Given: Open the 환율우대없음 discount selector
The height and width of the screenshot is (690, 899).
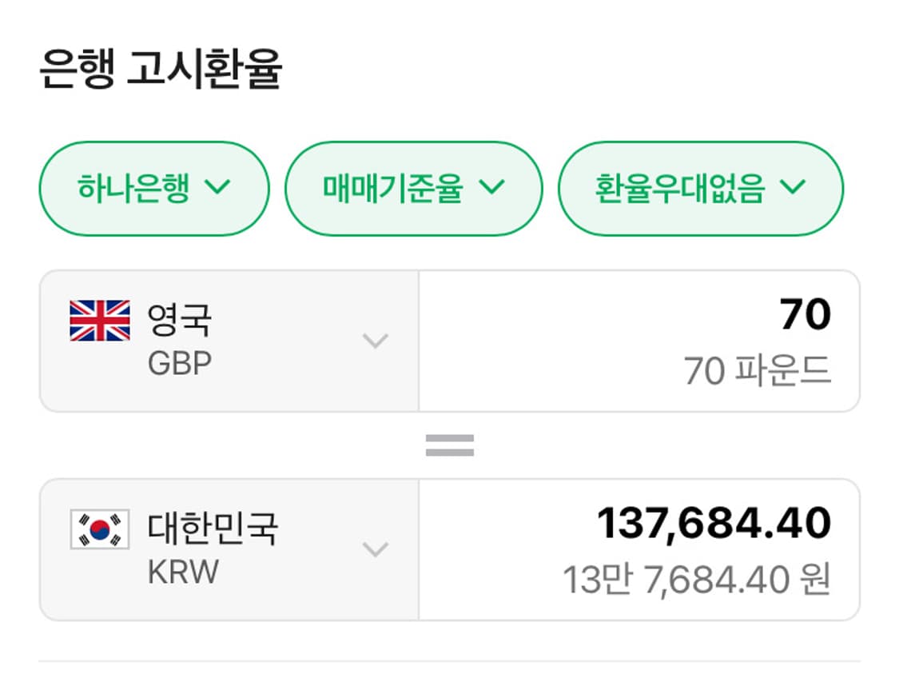Looking at the screenshot, I should [702, 188].
